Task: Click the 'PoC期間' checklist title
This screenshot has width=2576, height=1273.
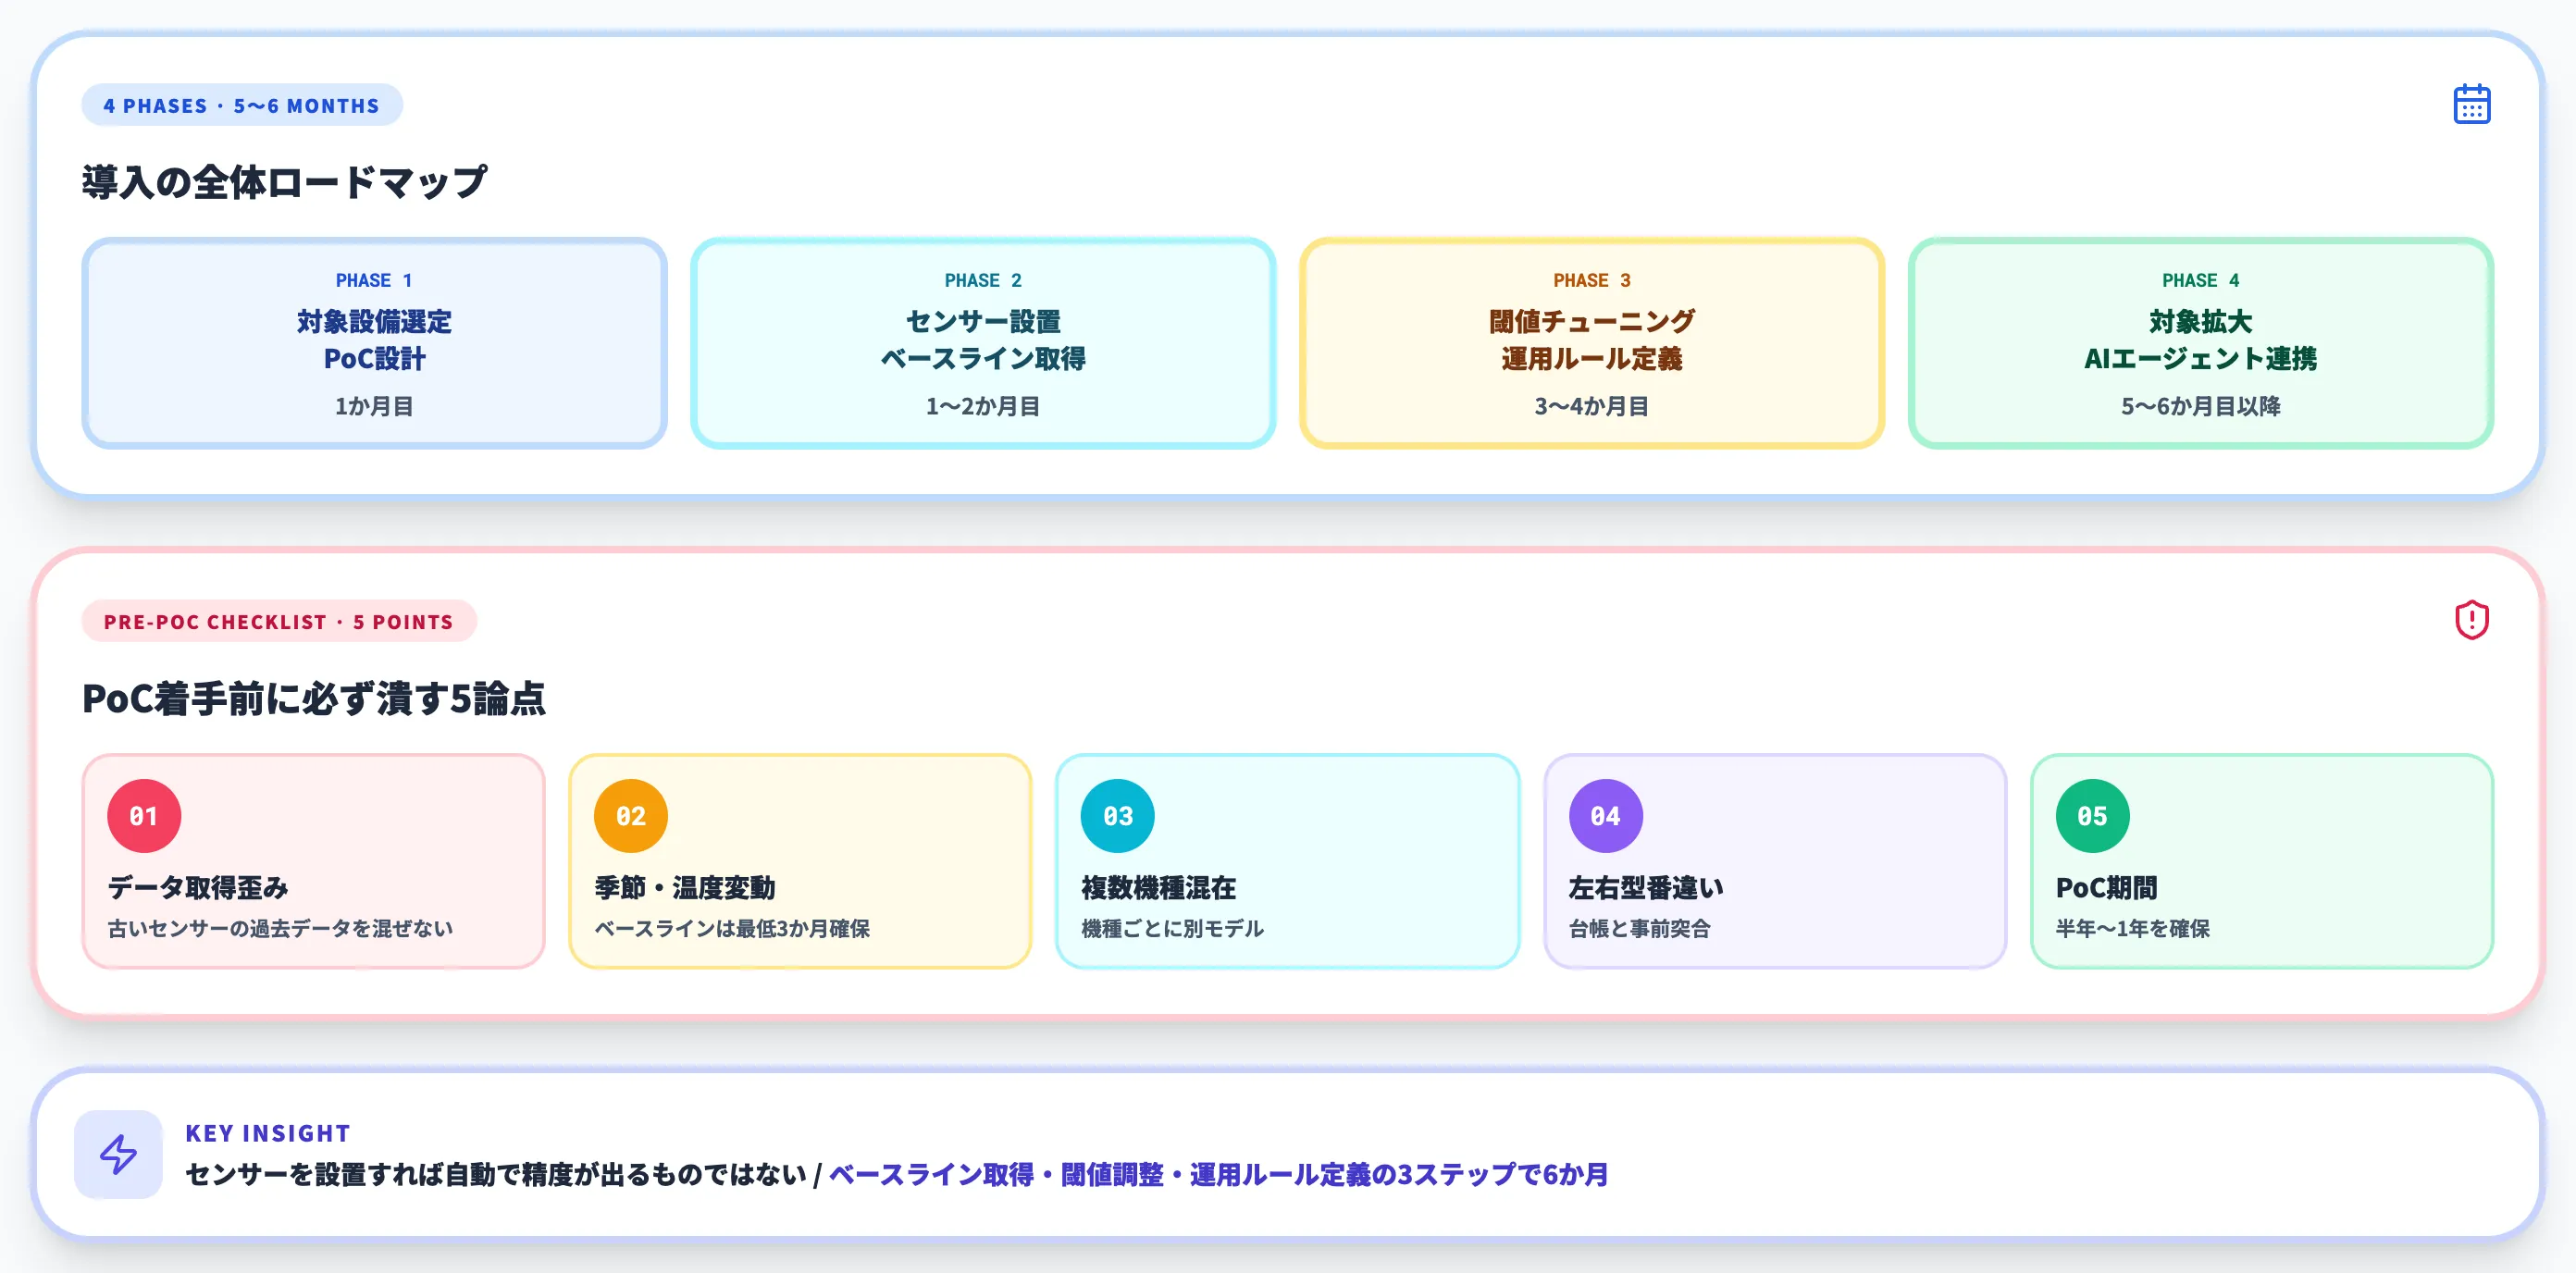Action: tap(2106, 887)
